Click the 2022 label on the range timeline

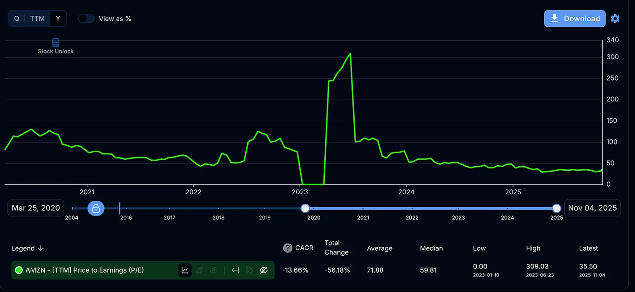click(412, 218)
